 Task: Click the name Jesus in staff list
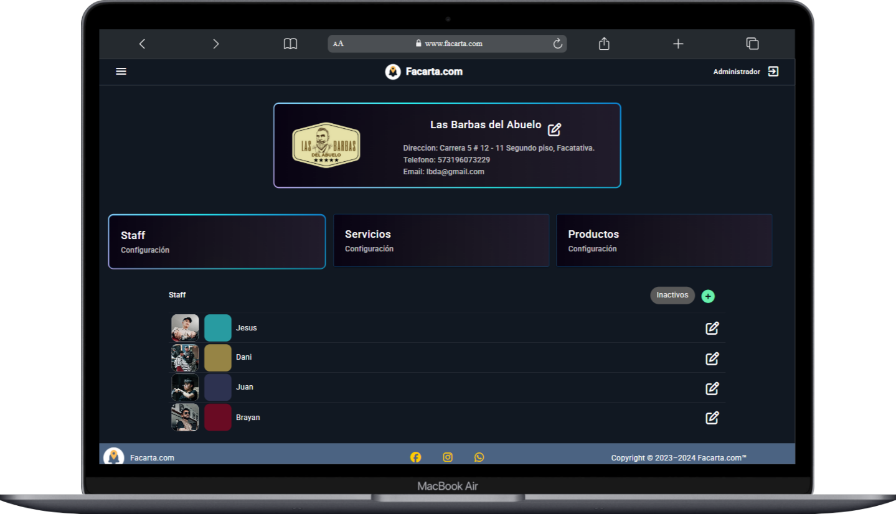pyautogui.click(x=247, y=328)
